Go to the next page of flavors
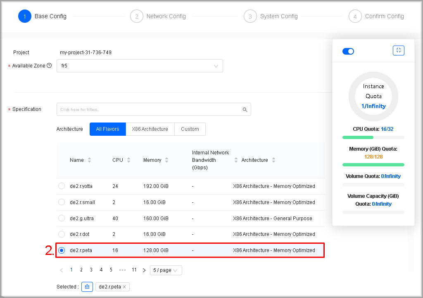Screen dimensions: 423x298 click(144, 270)
